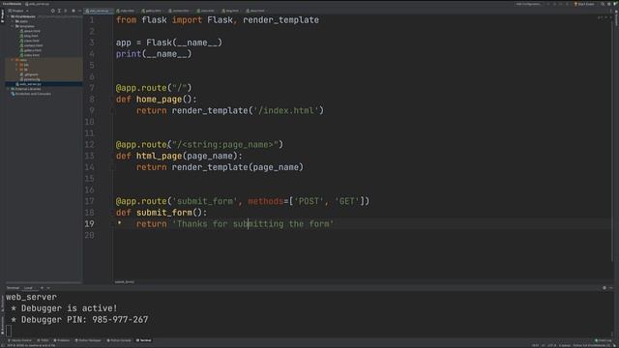The width and height of the screenshot is (619, 348).
Task: Collapse the templates folder
Action: (x=13, y=26)
